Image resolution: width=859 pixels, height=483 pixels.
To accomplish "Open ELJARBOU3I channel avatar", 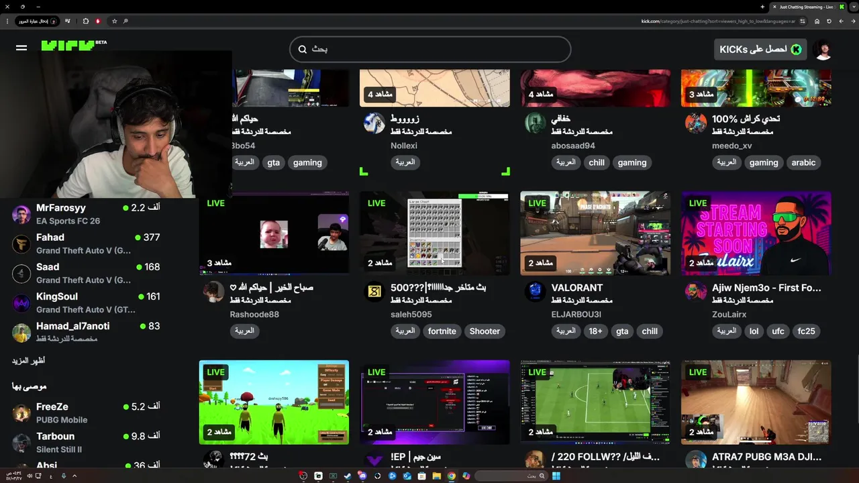I will coord(535,292).
